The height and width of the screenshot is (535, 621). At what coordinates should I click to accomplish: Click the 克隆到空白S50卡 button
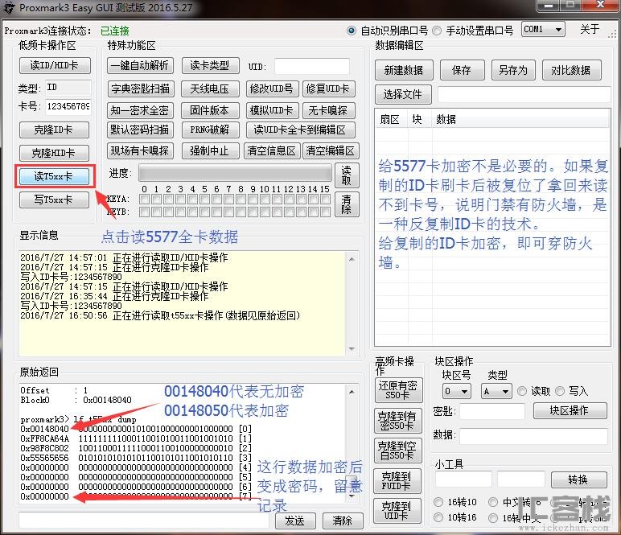click(398, 451)
